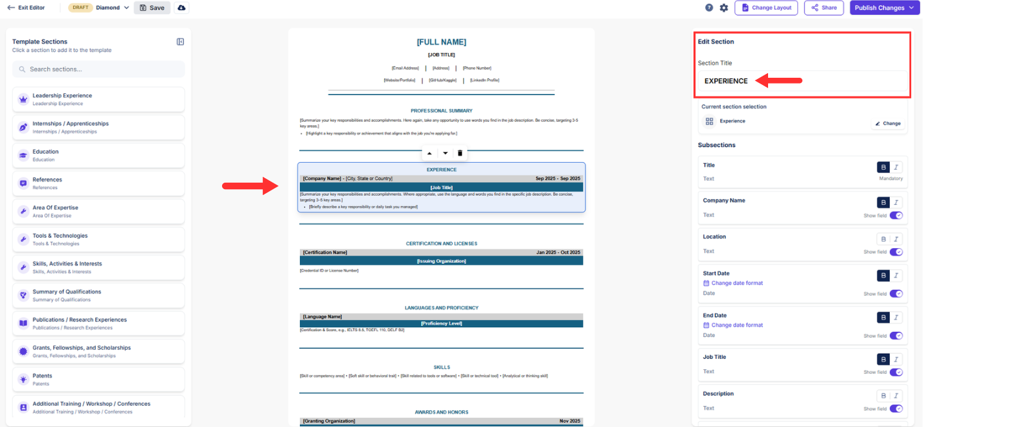Delete the Experience section with trash icon

[460, 153]
